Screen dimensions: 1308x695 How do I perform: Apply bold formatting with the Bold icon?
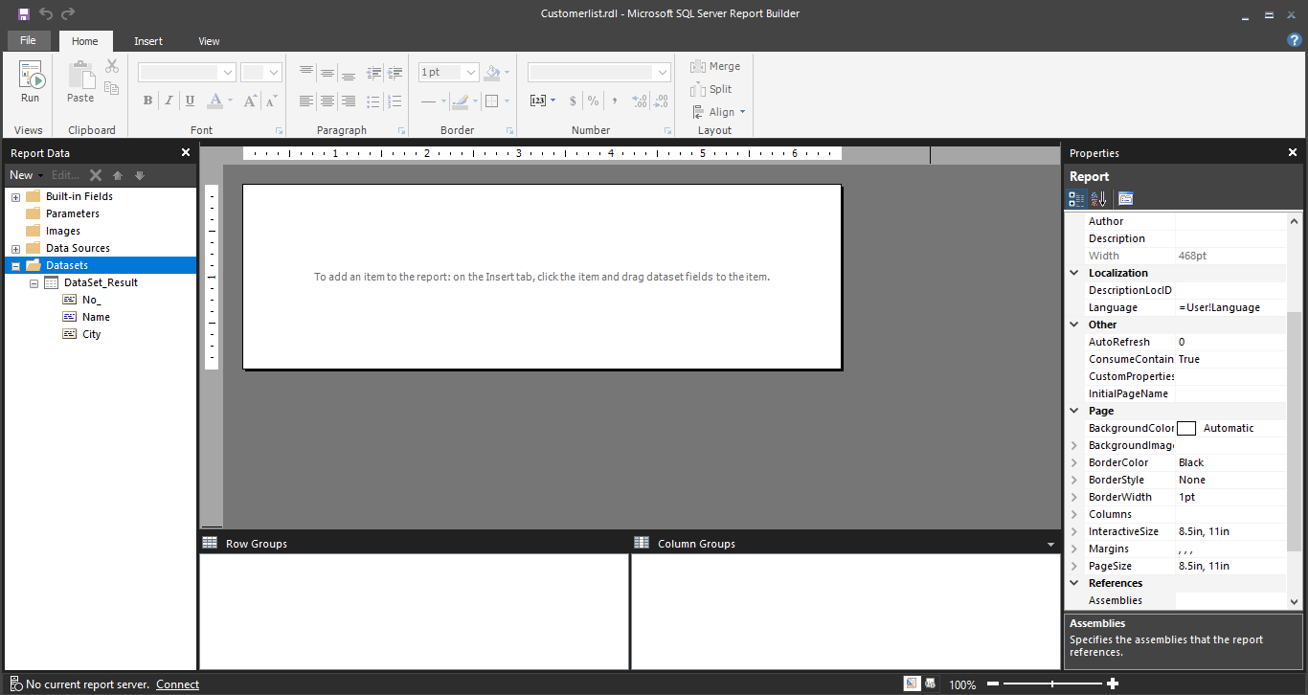pos(147,101)
